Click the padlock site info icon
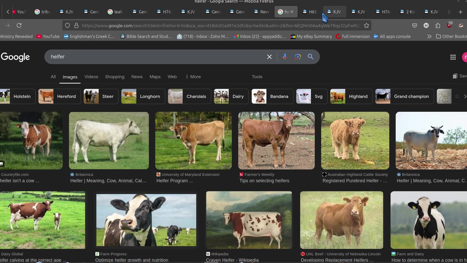467x263 pixels. point(76,26)
